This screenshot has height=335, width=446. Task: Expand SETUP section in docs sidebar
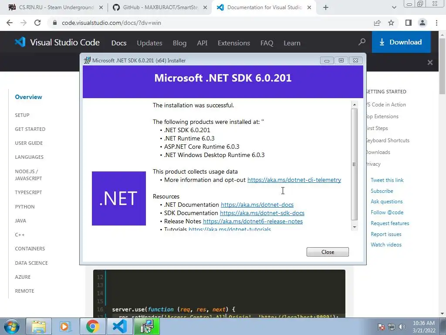coord(22,115)
